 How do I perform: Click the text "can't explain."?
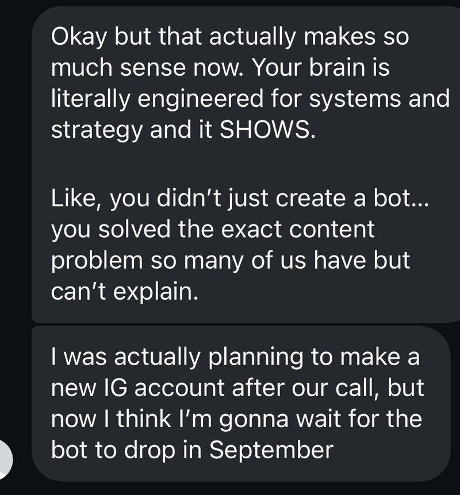click(125, 292)
